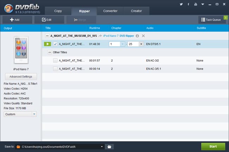Click the File Size 1170 MB text
Screen dimensions: 229x152
point(15,108)
